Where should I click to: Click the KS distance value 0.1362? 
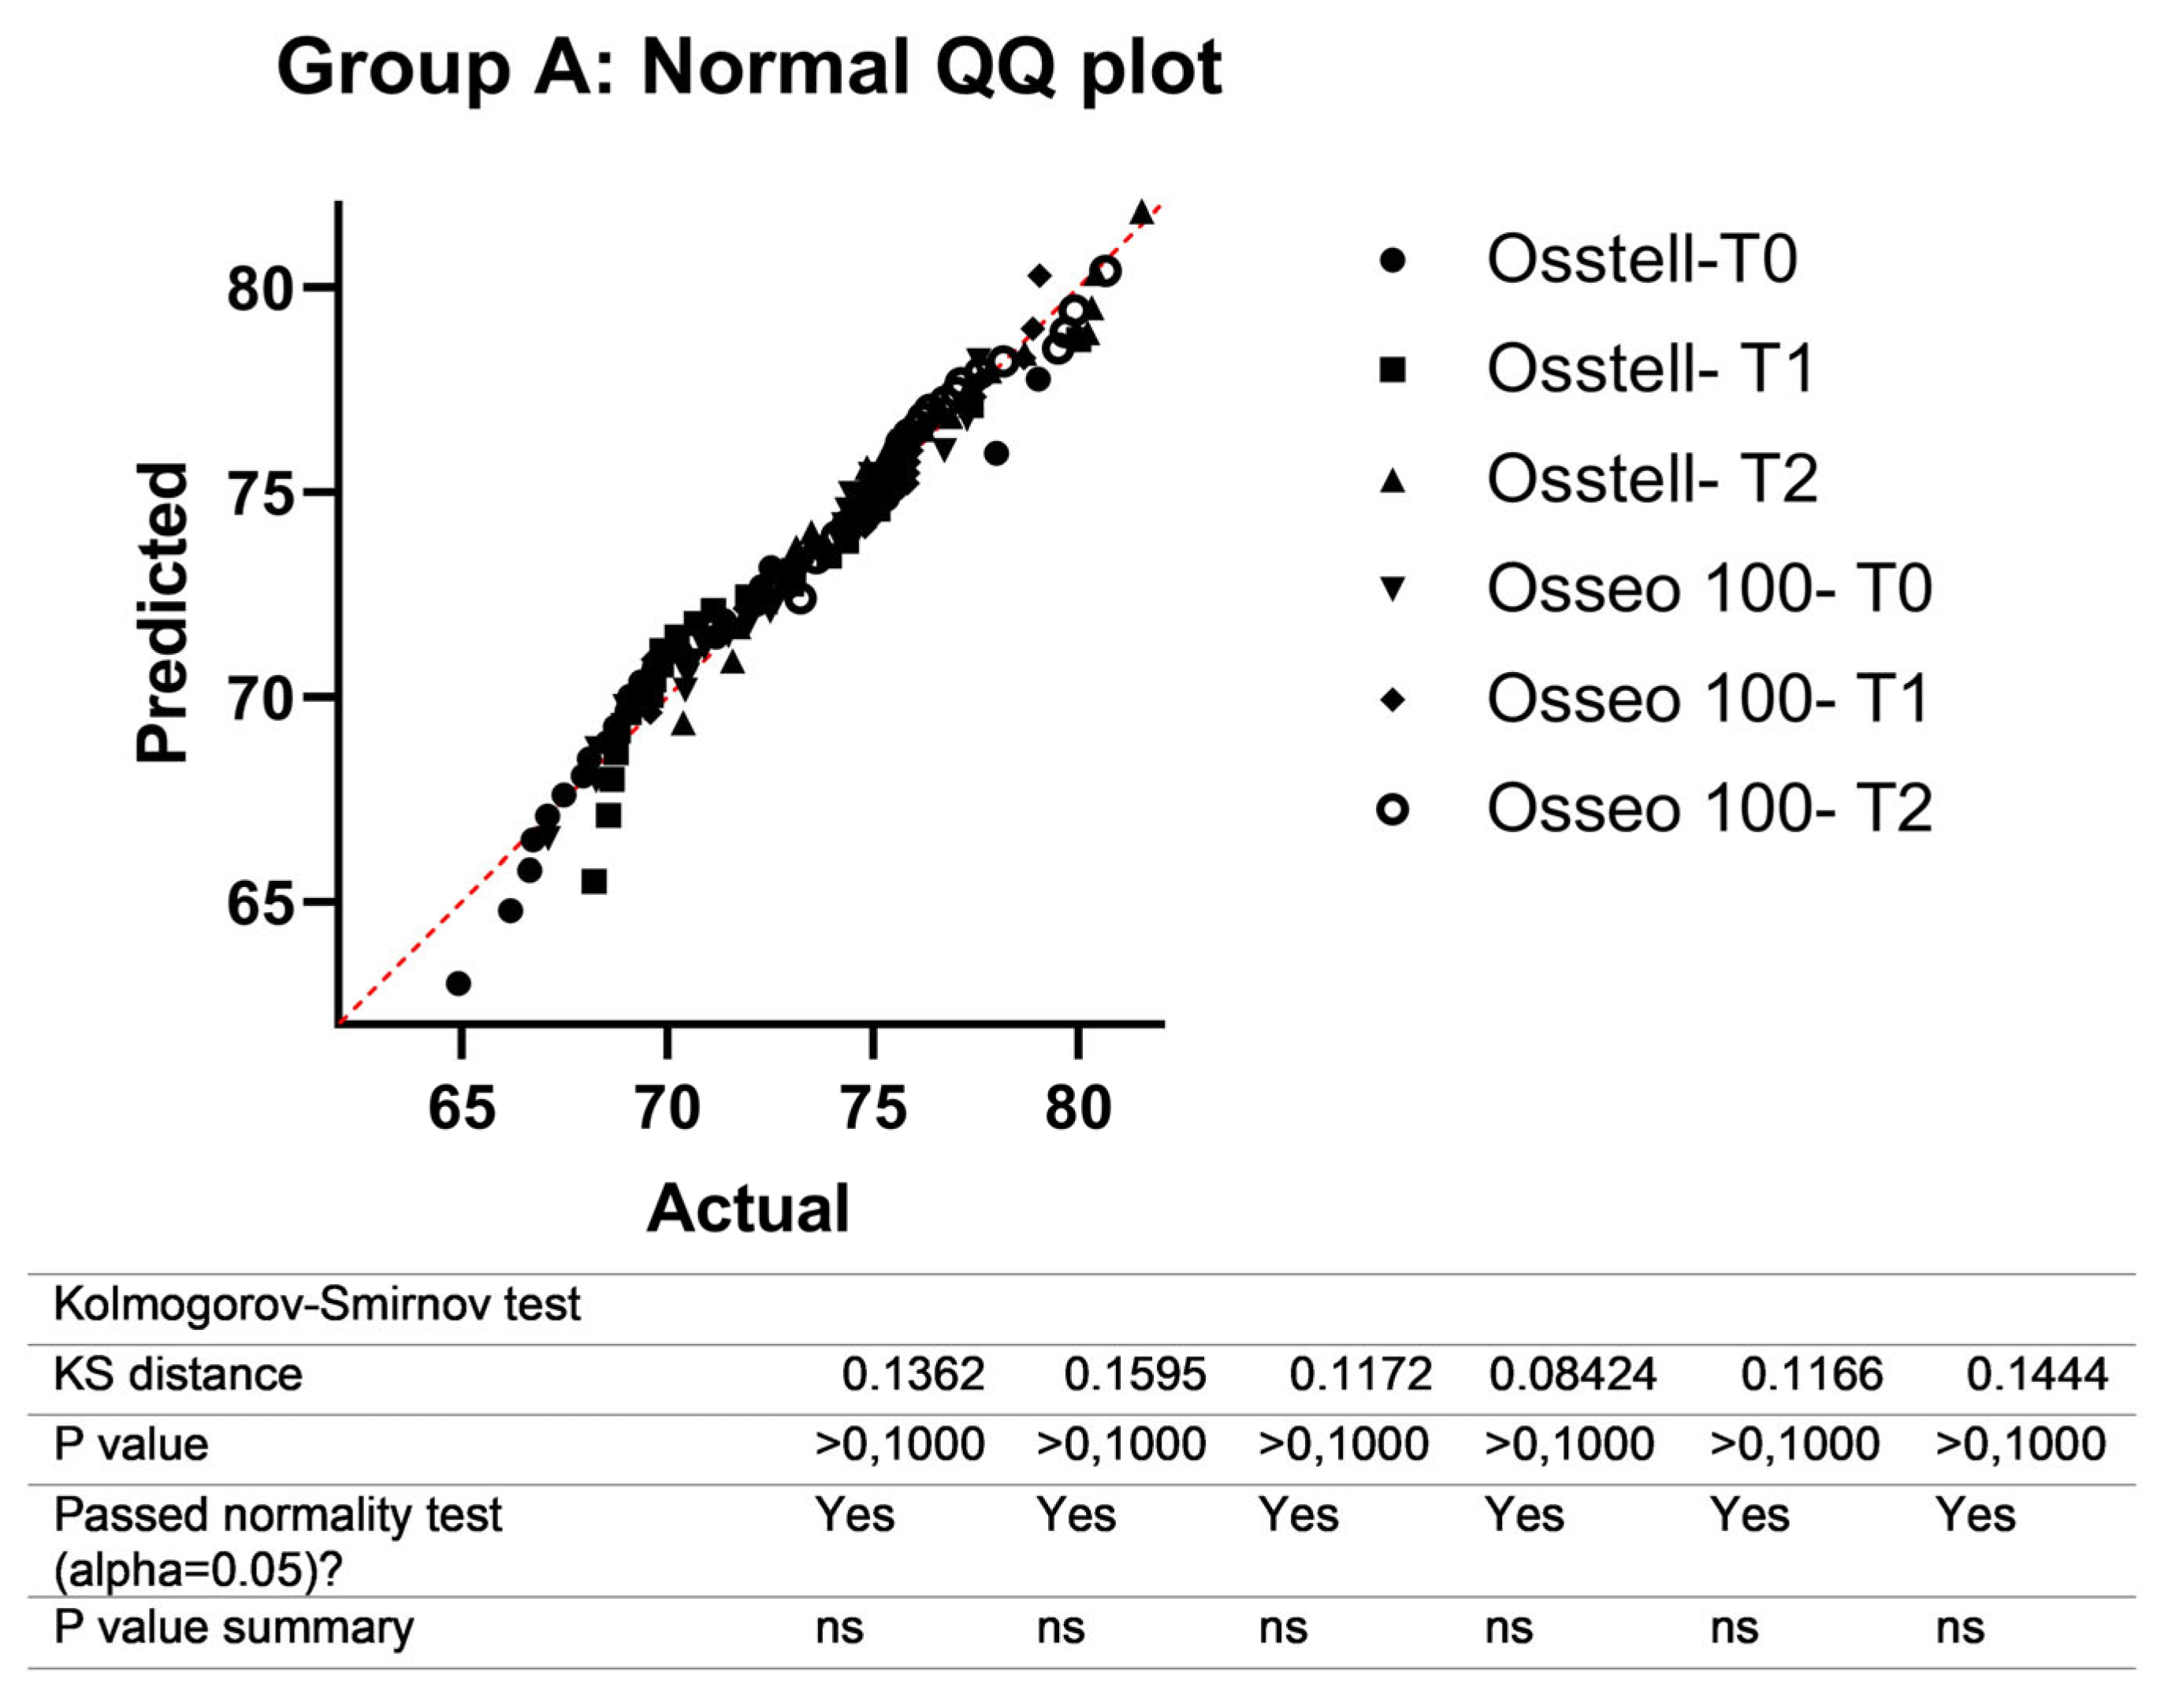tap(913, 1375)
